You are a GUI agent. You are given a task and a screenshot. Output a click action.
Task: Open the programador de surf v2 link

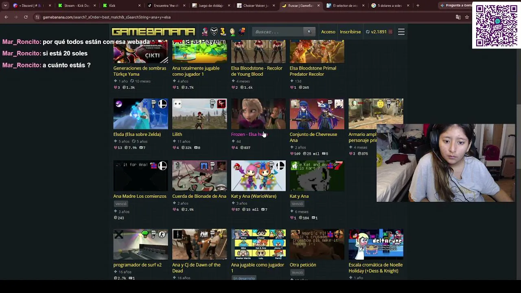137,265
